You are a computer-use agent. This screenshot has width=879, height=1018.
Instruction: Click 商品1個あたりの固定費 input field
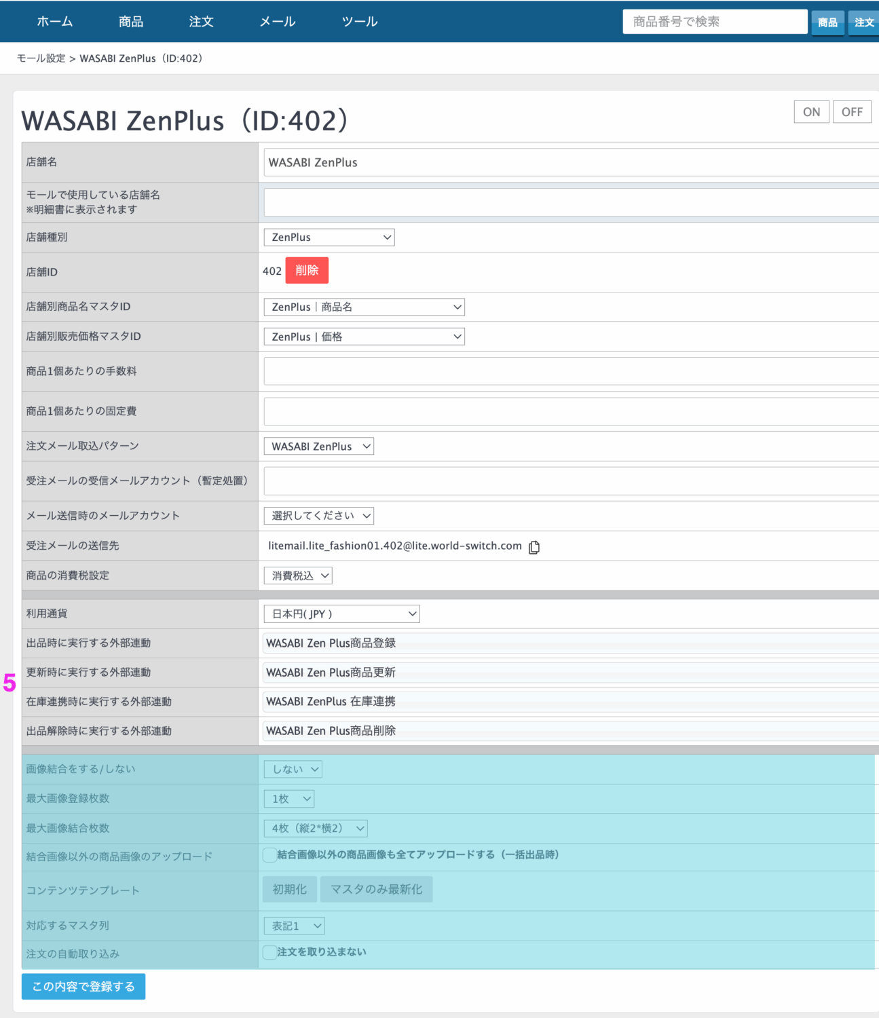(x=572, y=411)
